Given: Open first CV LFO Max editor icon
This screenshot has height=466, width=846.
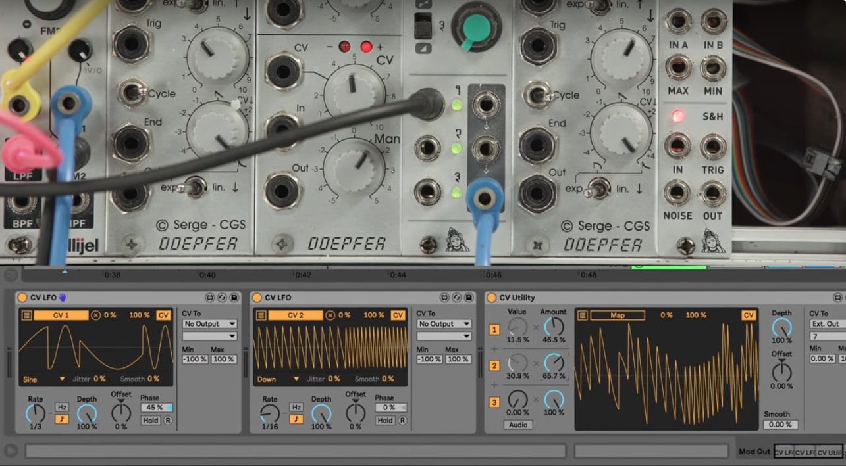Looking at the screenshot, I should [x=210, y=298].
